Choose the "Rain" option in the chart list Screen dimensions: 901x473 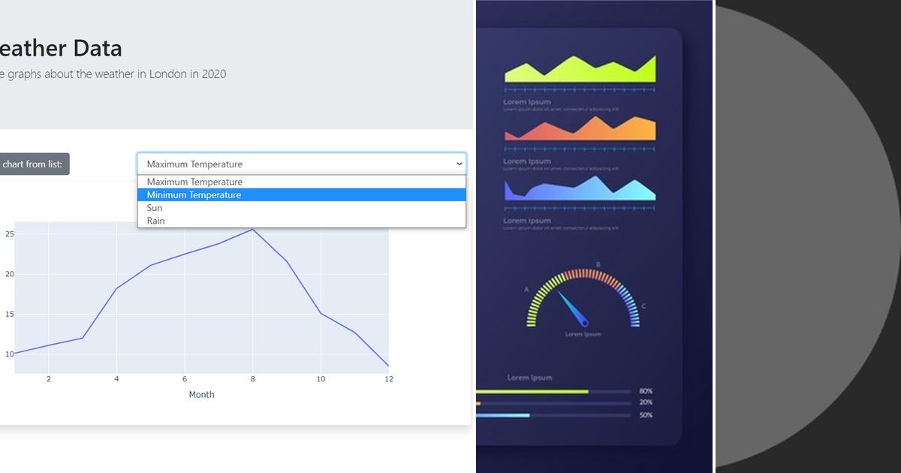point(155,220)
